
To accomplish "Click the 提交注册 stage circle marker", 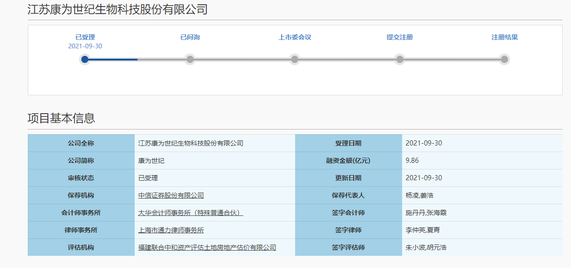I will (400, 59).
